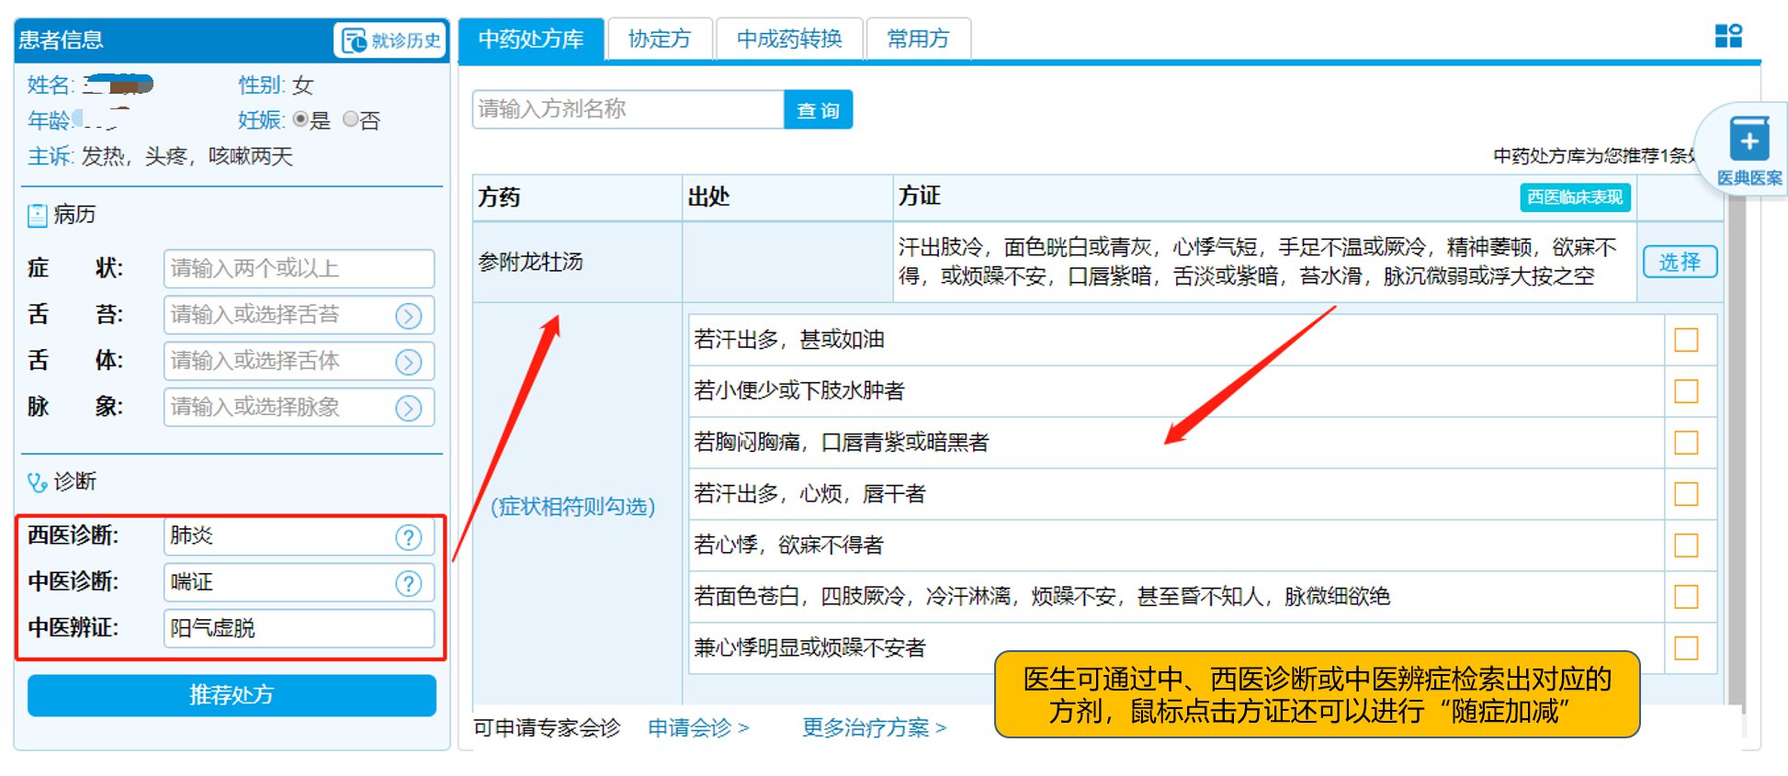Select 否 for pregnancy status

tap(350, 119)
